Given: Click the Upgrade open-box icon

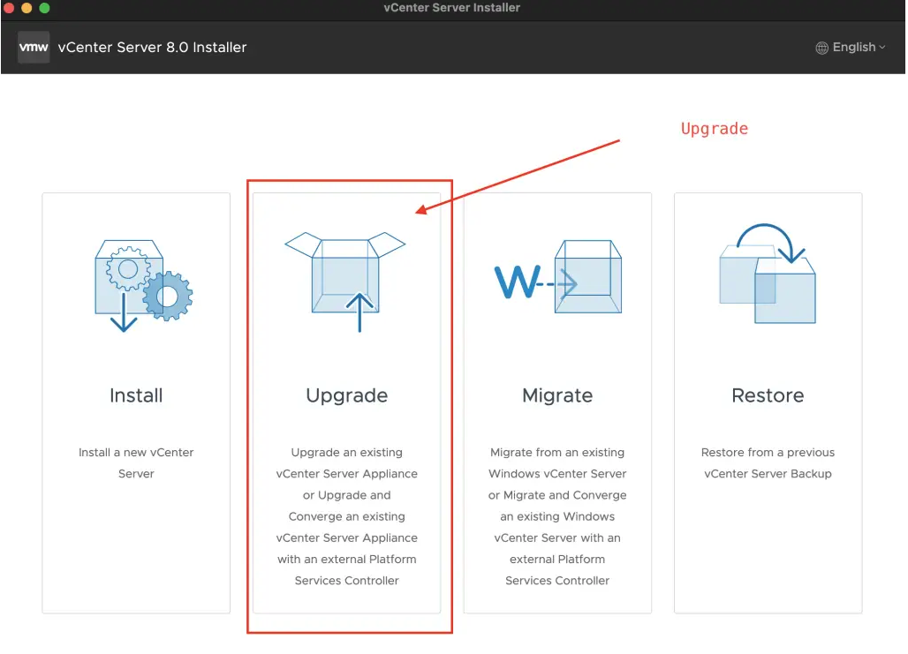Looking at the screenshot, I should coord(345,282).
